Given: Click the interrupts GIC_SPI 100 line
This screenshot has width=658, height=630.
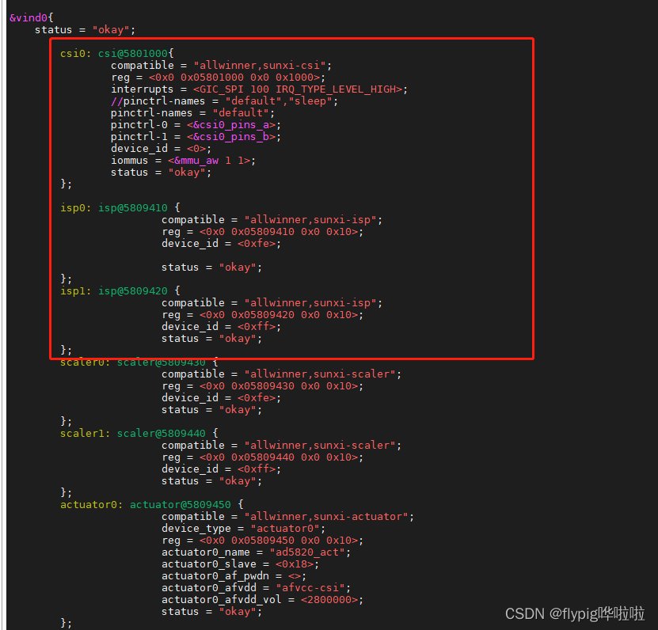Looking at the screenshot, I should coord(259,89).
